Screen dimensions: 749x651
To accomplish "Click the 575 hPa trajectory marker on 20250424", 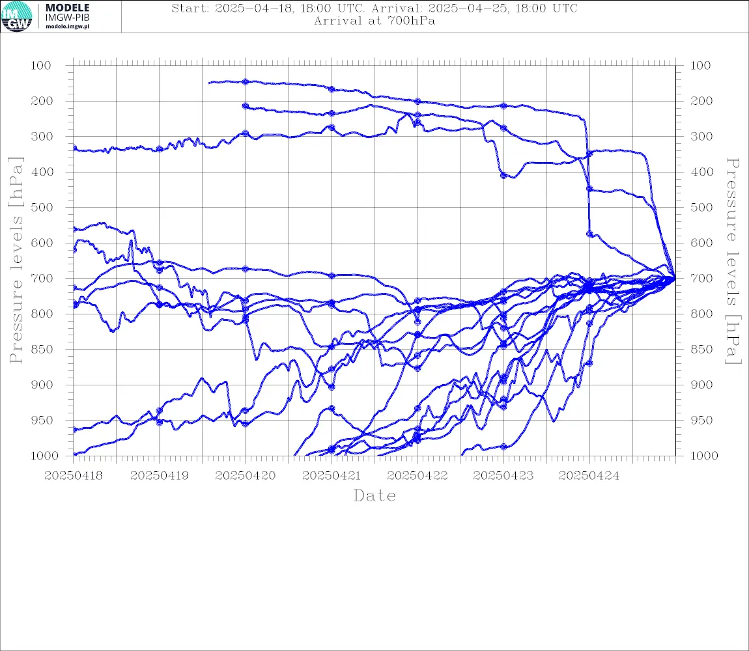I will (589, 234).
